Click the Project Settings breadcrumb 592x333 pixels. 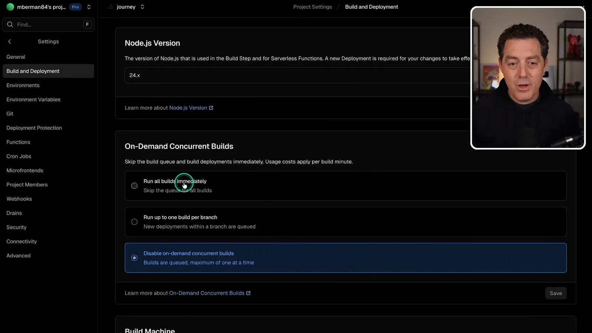(313, 7)
